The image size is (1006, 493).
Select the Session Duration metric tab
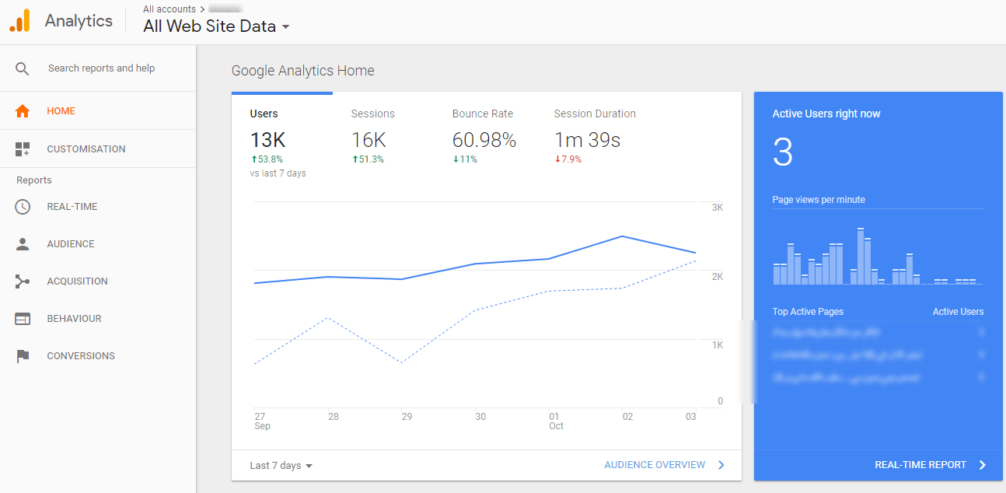click(x=595, y=114)
